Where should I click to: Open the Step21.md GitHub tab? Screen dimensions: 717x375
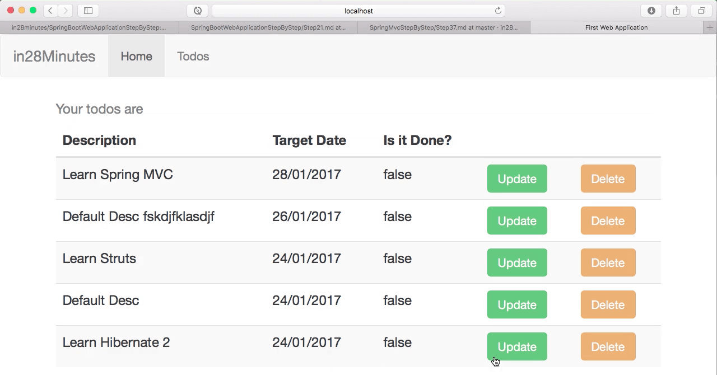tap(268, 27)
